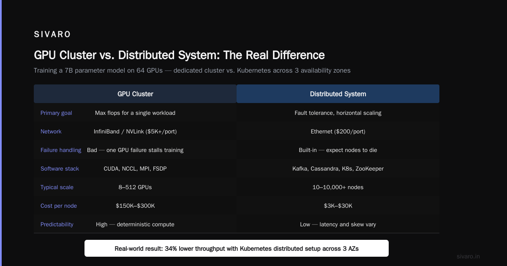507x266 pixels.
Task: Click the Network row label
Action: (x=51, y=131)
